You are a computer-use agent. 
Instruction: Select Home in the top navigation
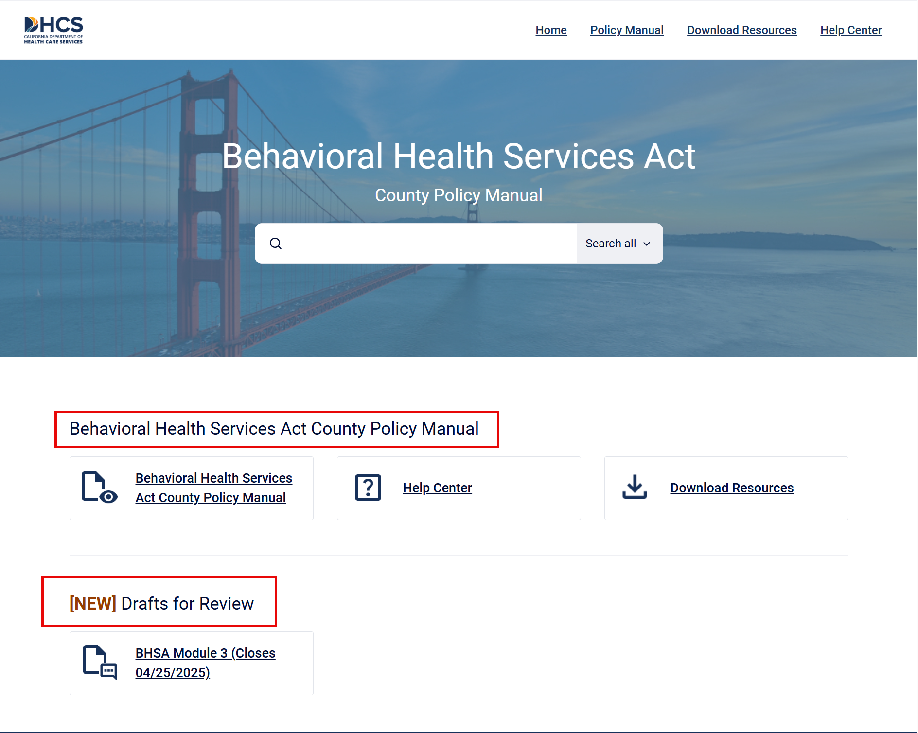click(551, 30)
